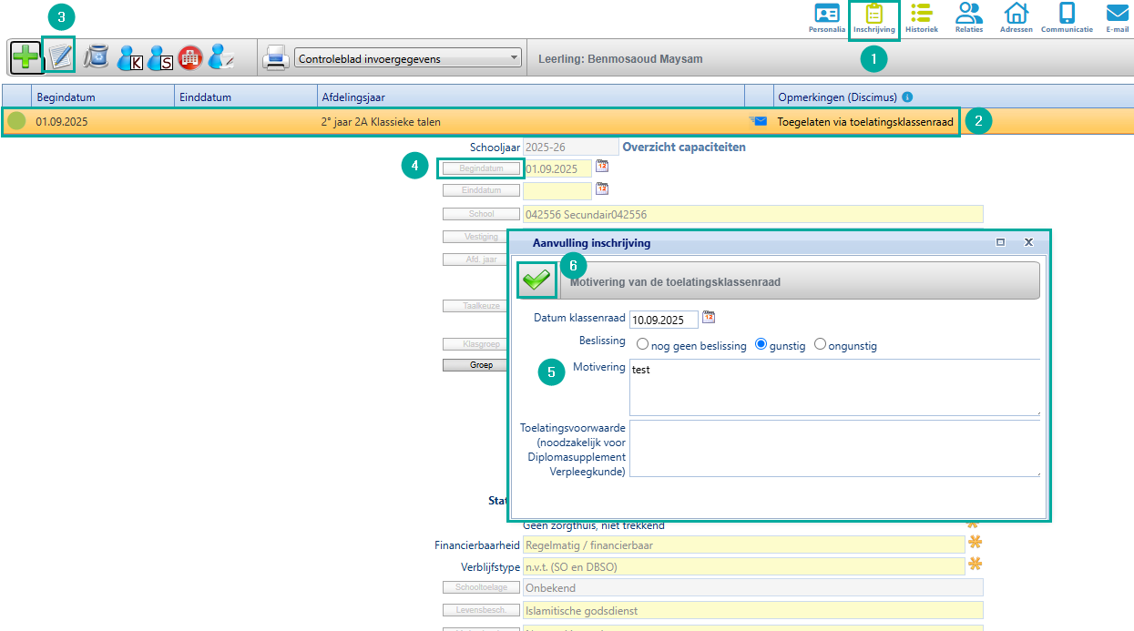Click the Begindatum field showing 01.09.2025
1134x631 pixels.
[557, 168]
